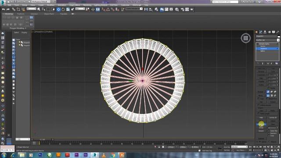
Task: Click the Undo arrow icon
Action: pos(4,9)
